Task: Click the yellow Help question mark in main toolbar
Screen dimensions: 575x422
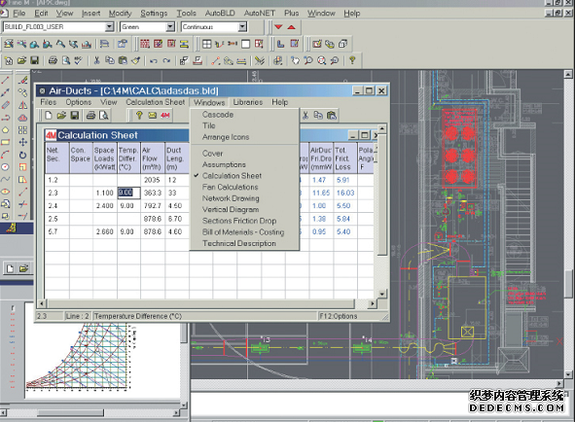Action: 352,60
